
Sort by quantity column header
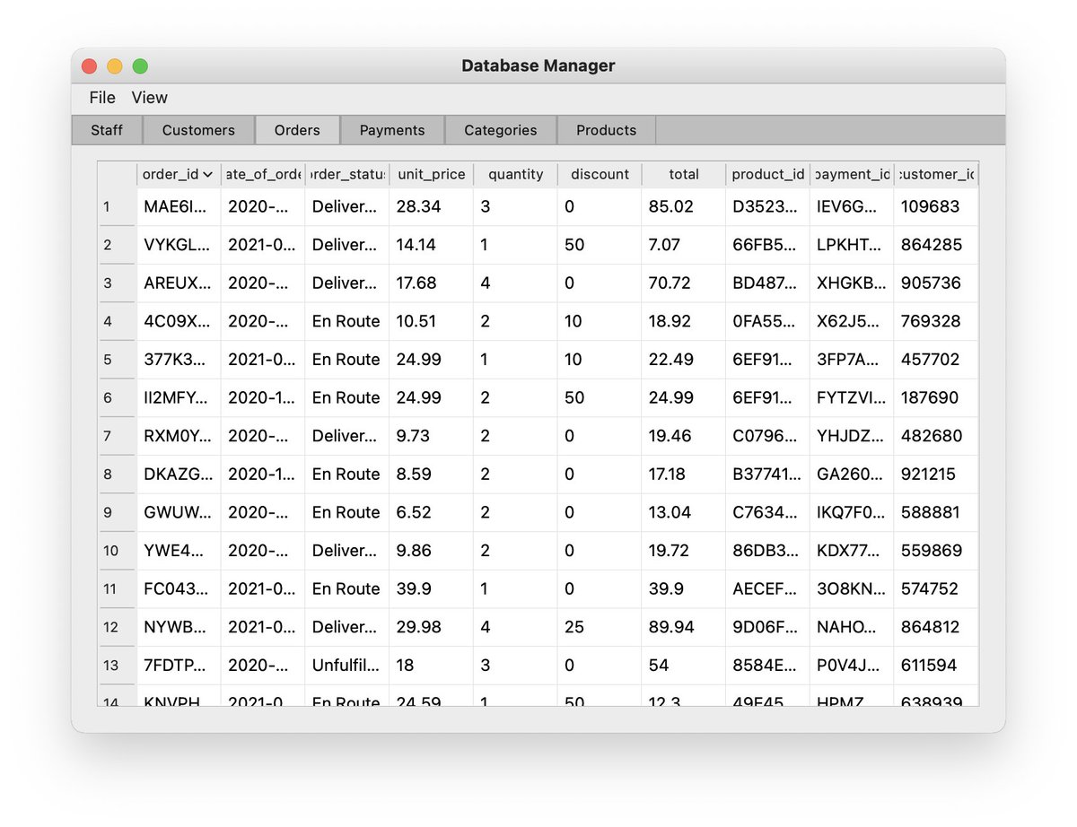click(516, 175)
